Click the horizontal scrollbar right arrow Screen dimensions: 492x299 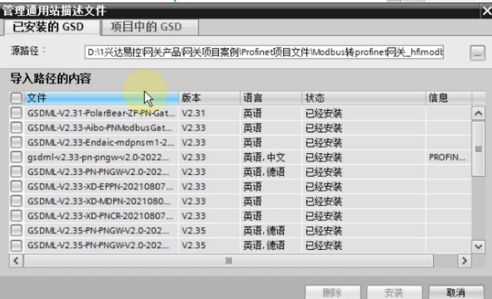pos(465,261)
